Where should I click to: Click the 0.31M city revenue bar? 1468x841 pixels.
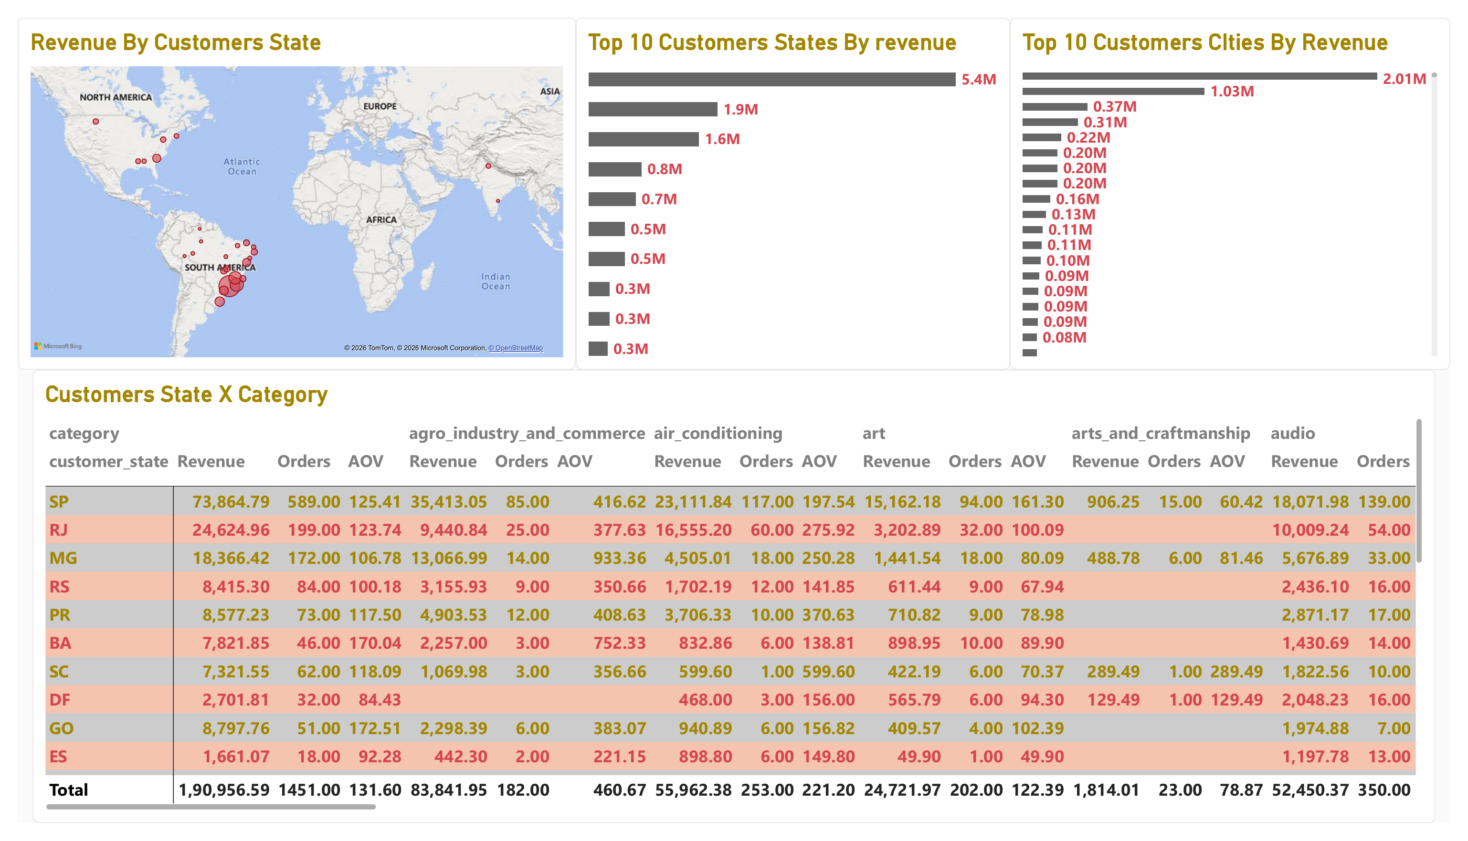pos(1050,123)
